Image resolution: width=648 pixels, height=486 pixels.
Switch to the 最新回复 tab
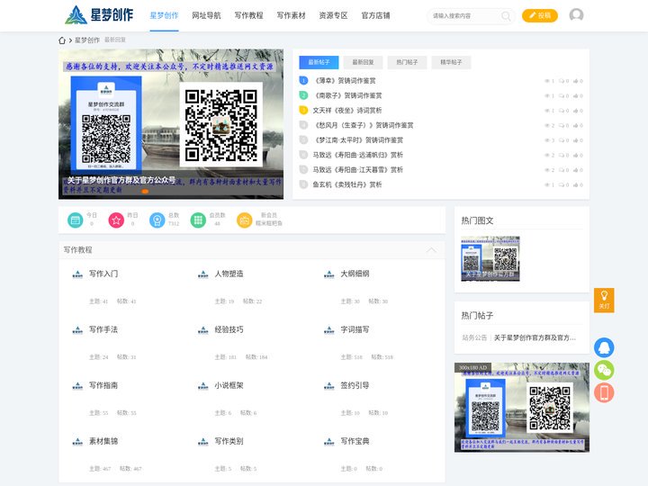[x=363, y=62]
